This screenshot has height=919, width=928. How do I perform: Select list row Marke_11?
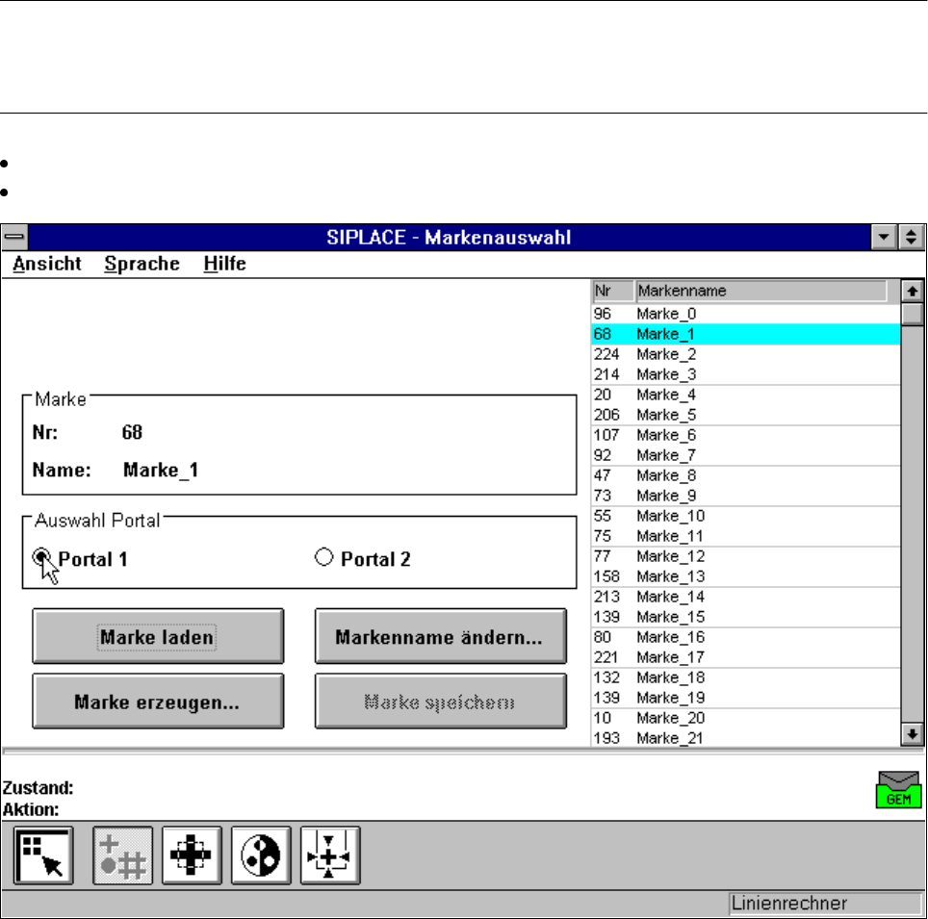[x=746, y=536]
